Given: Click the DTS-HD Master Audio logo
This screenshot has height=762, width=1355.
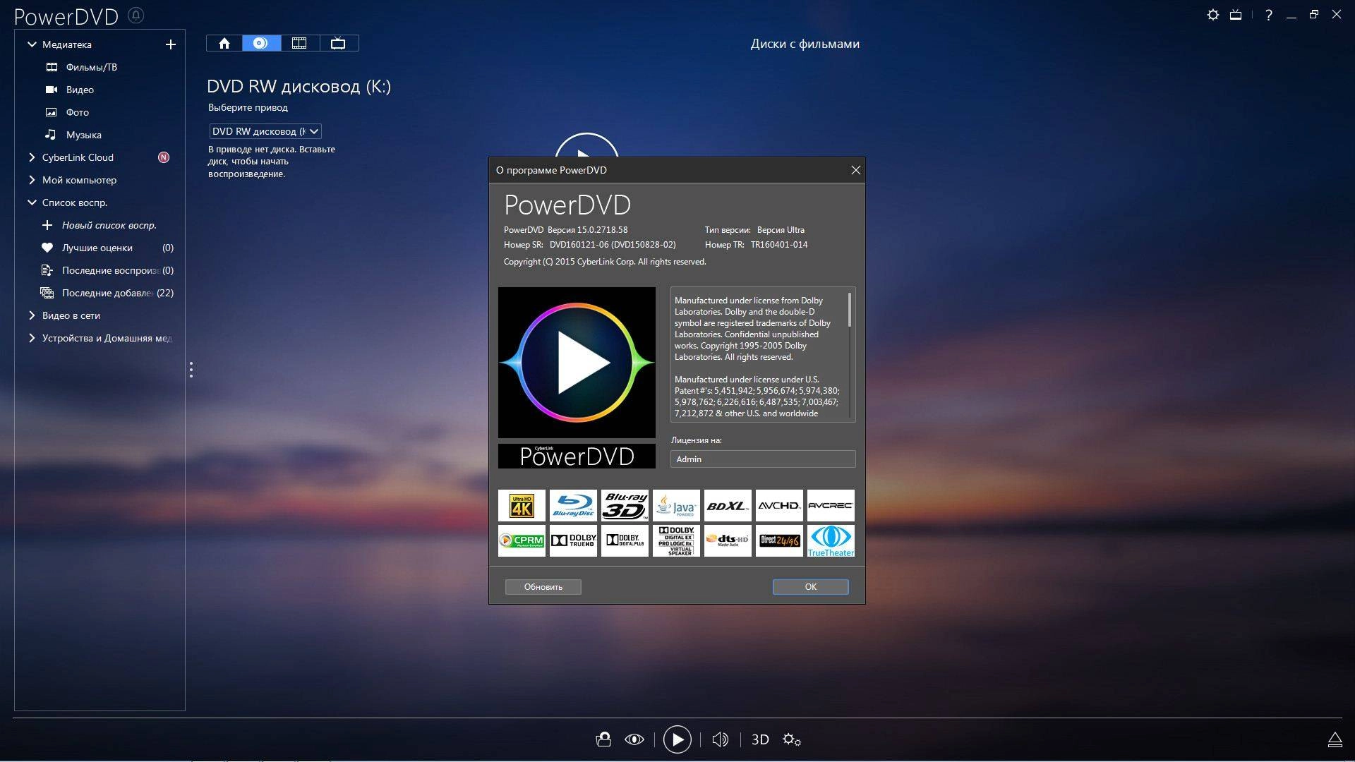Looking at the screenshot, I should point(728,540).
